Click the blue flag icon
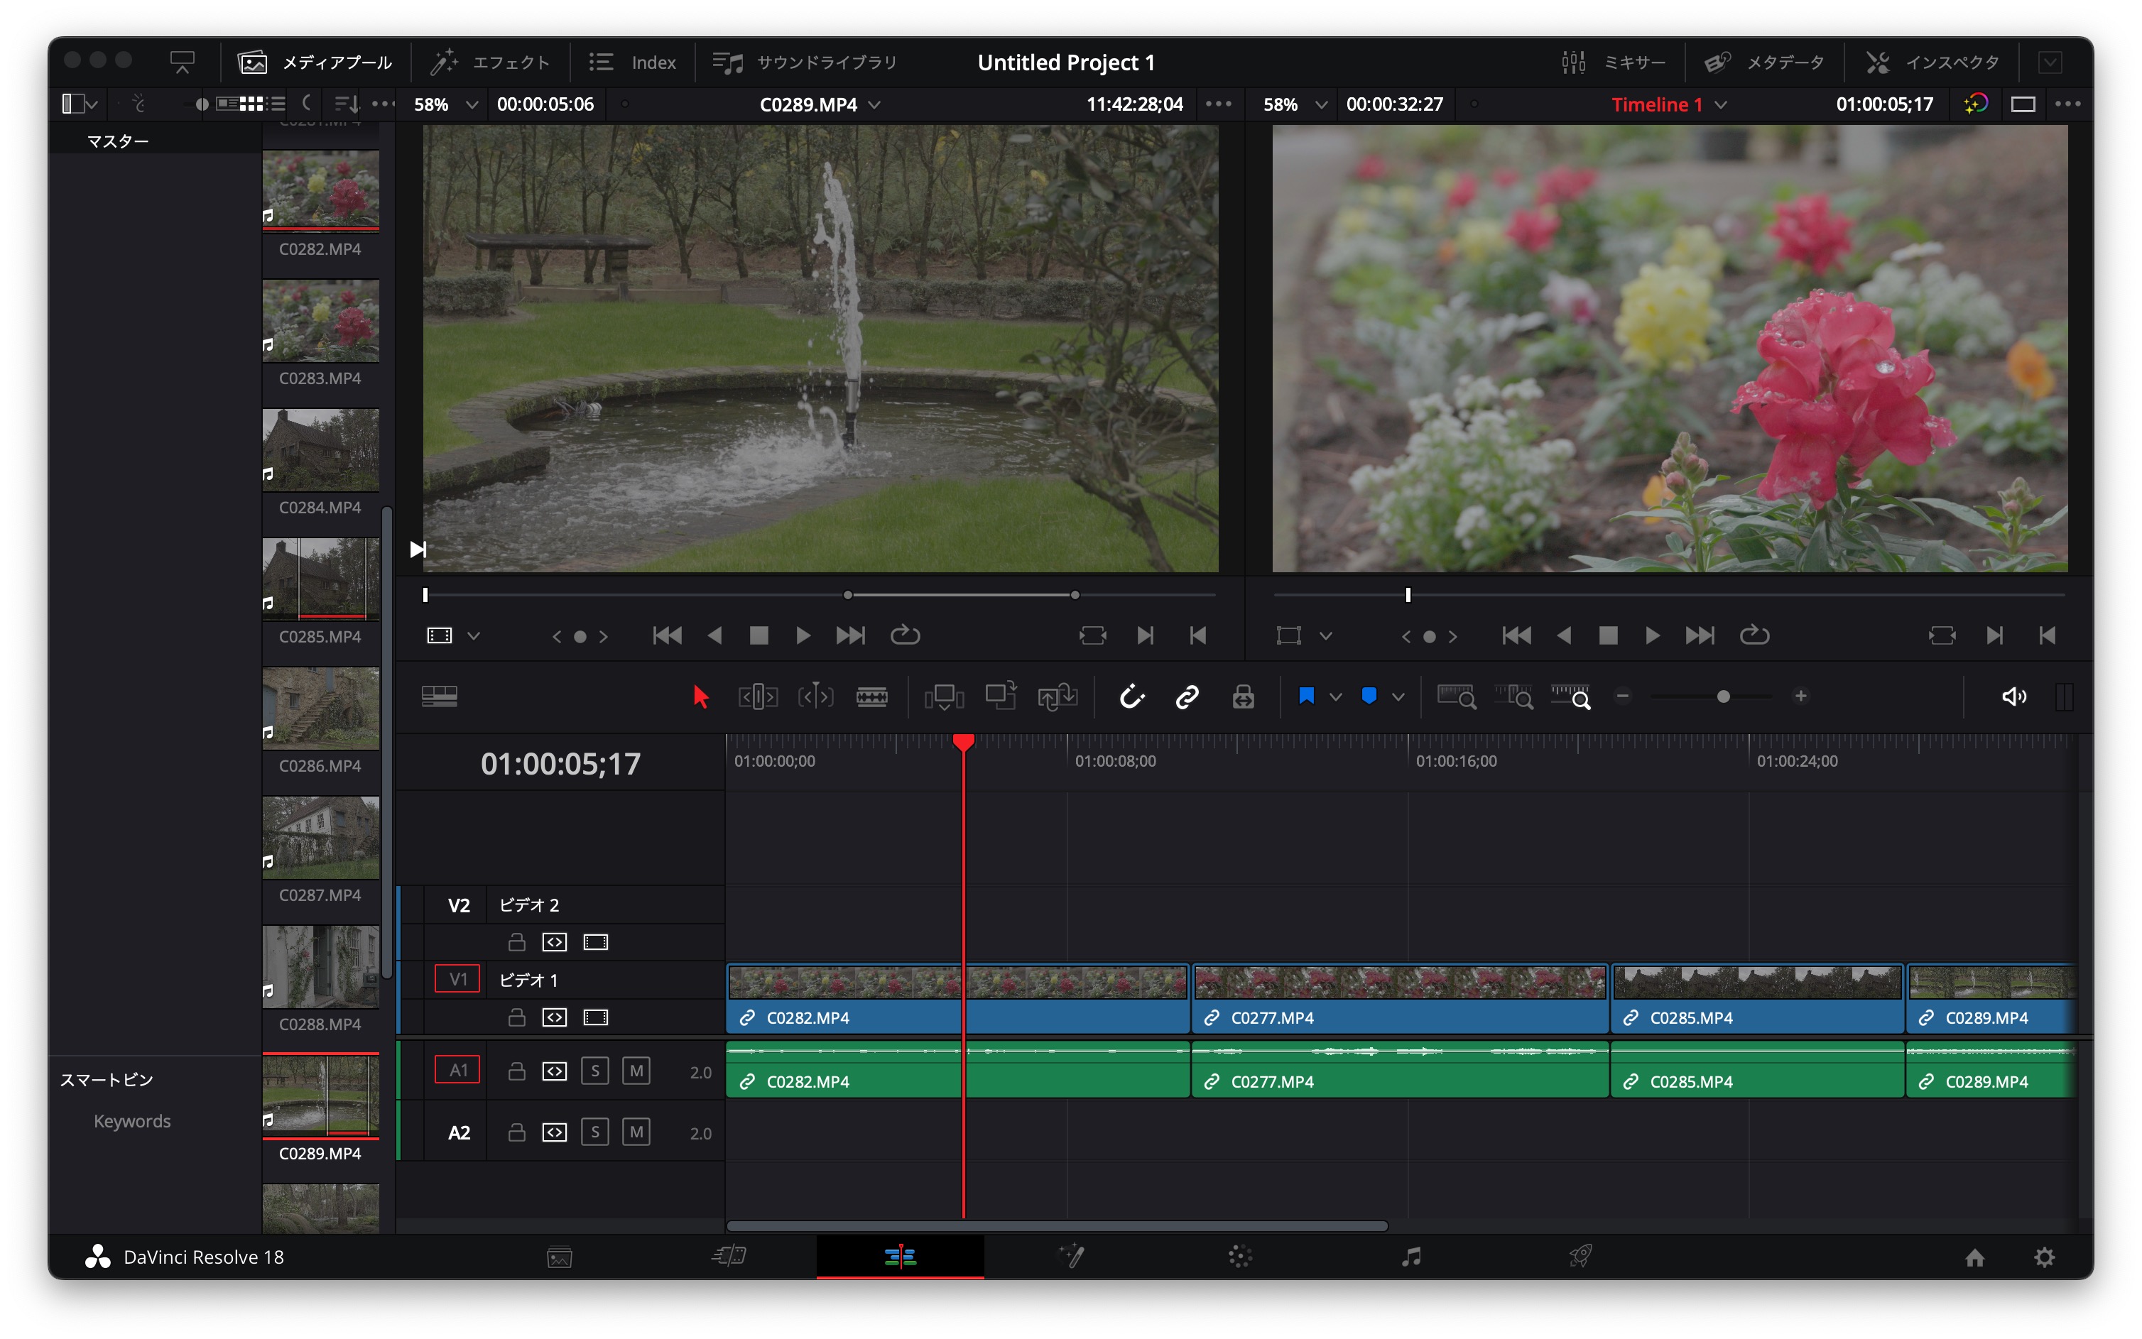The width and height of the screenshot is (2142, 1339). [x=1306, y=696]
